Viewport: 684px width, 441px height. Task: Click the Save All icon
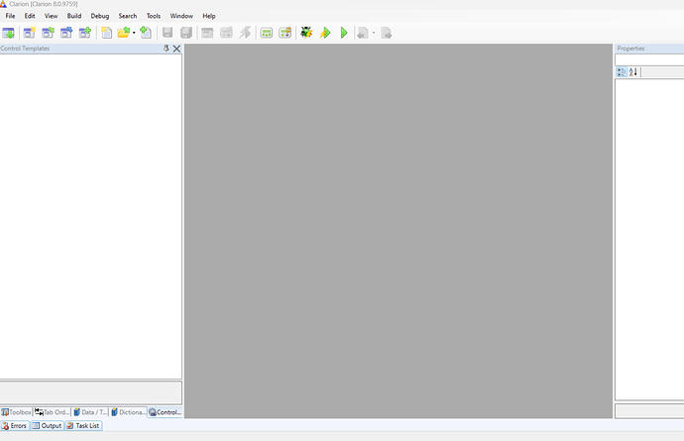(186, 33)
